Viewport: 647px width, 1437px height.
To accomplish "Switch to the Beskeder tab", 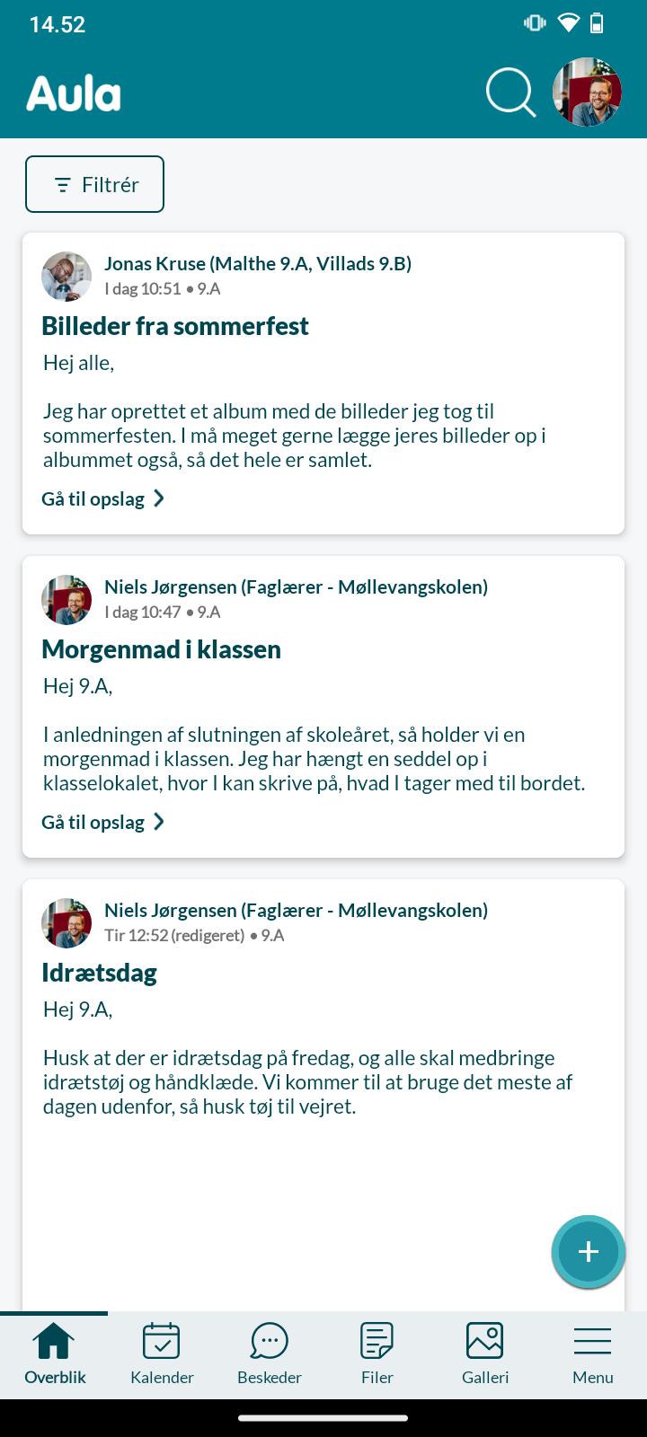I will (x=270, y=1353).
